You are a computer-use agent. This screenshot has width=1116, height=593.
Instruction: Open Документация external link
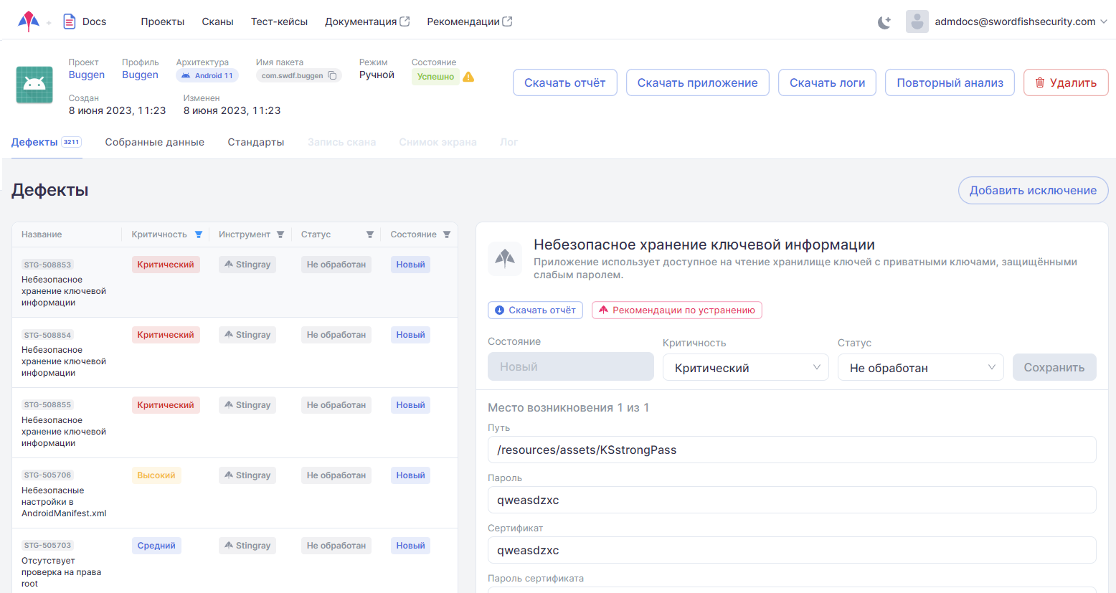[x=367, y=22]
